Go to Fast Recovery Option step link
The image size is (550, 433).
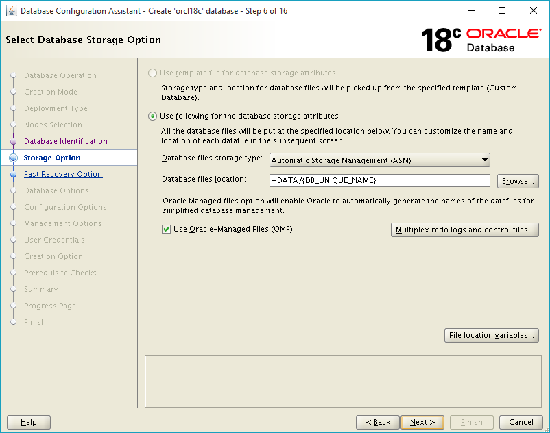pyautogui.click(x=63, y=174)
